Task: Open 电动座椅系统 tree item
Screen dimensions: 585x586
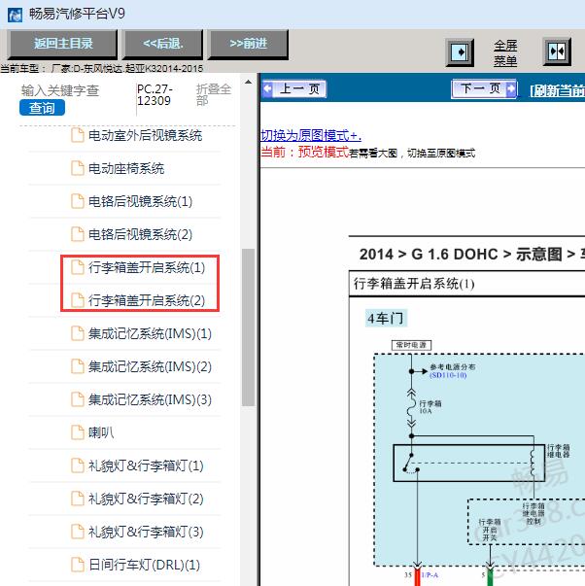Action: click(x=126, y=168)
